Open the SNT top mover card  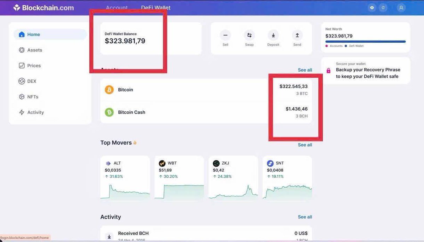(287, 178)
